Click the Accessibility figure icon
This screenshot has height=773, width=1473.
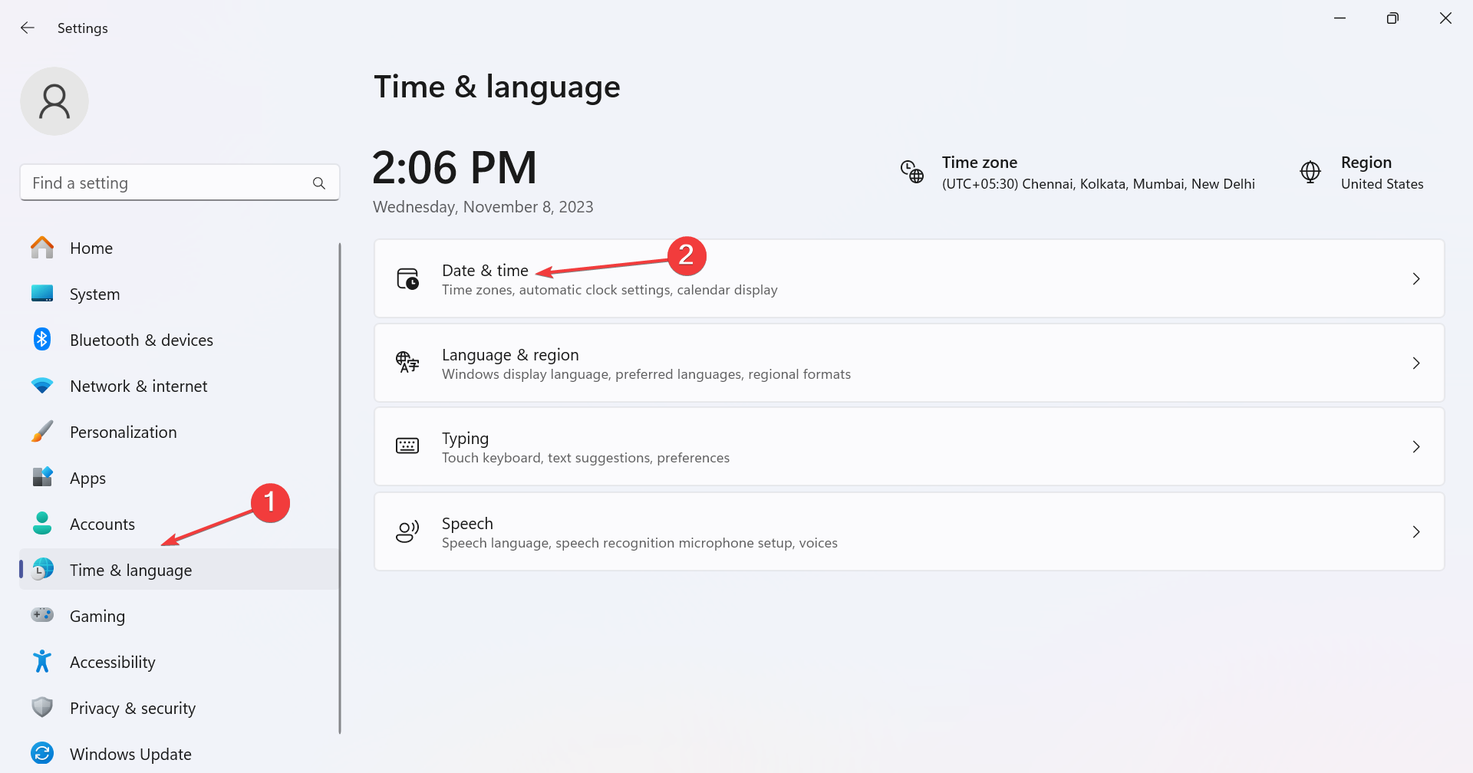click(x=42, y=661)
